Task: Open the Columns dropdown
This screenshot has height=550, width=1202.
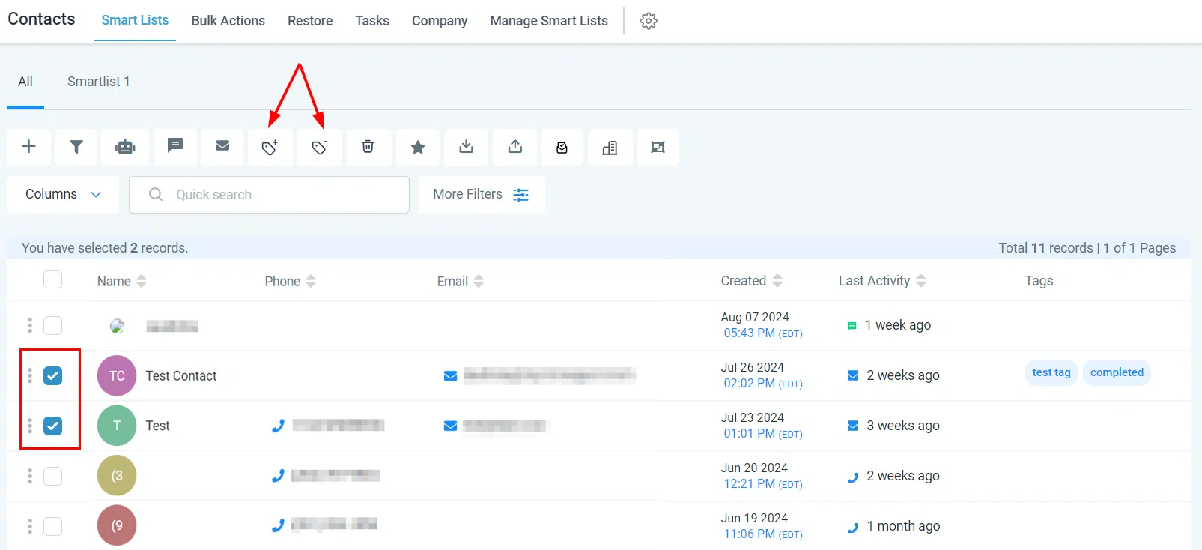Action: [x=63, y=195]
